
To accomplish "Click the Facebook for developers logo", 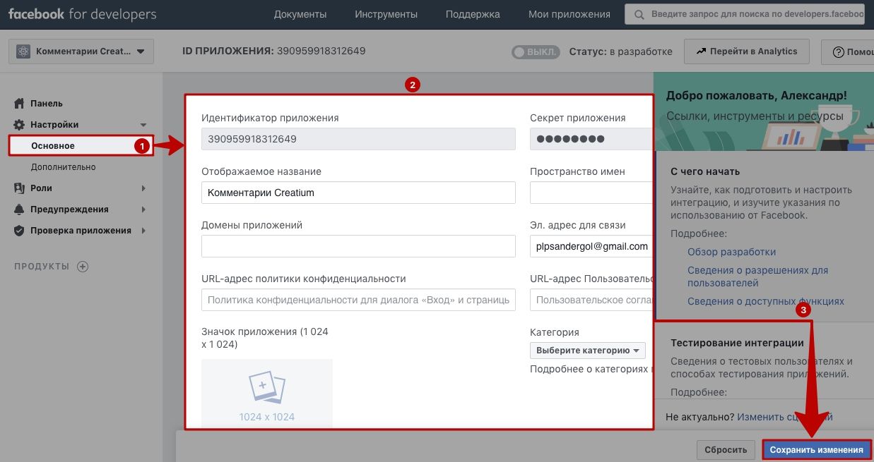I will click(83, 14).
